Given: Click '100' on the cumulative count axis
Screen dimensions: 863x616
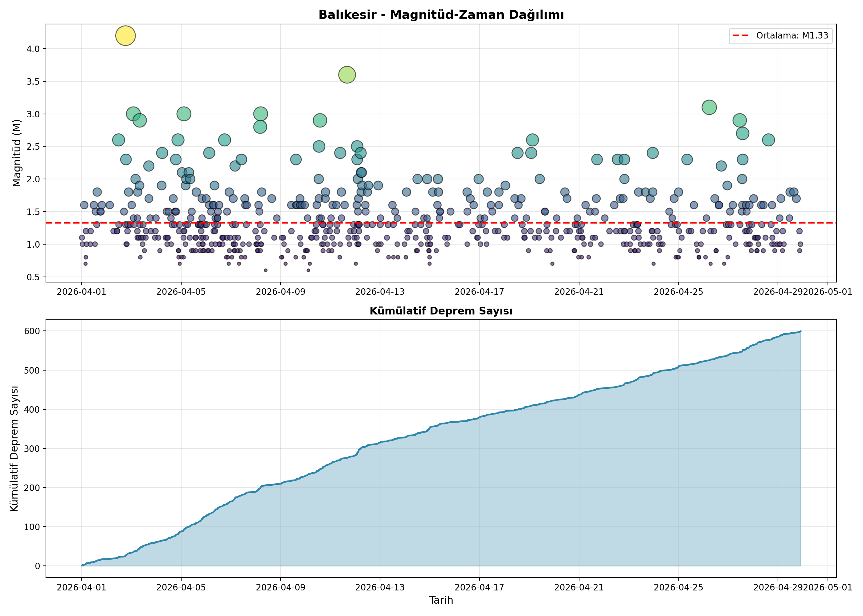Looking at the screenshot, I should tap(32, 527).
